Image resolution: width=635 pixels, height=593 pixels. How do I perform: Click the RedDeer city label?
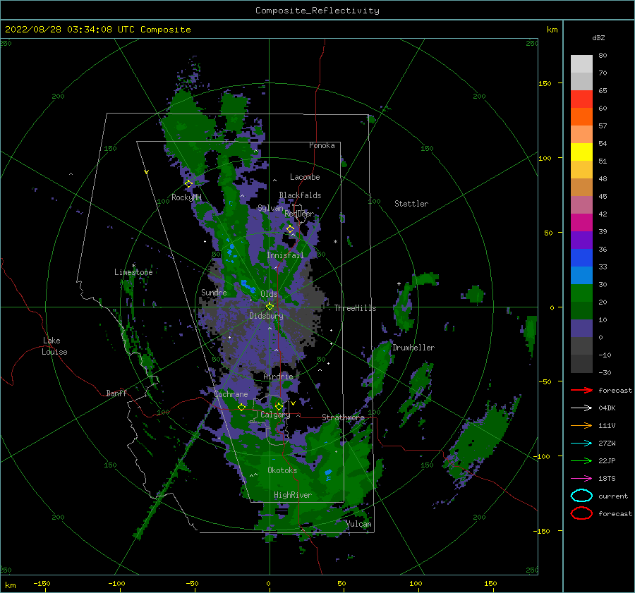tap(299, 214)
